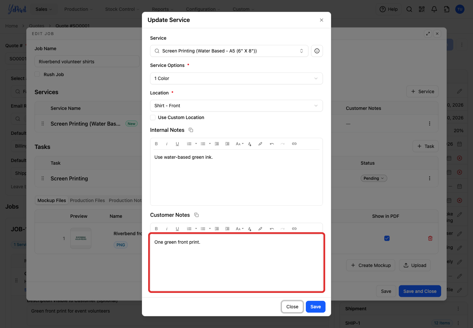Save the Update Service dialog
The height and width of the screenshot is (328, 473).
[316, 307]
